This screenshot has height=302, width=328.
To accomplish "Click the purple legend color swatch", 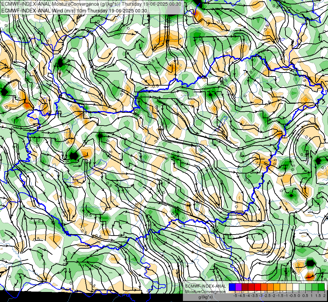I will click(239, 287).
